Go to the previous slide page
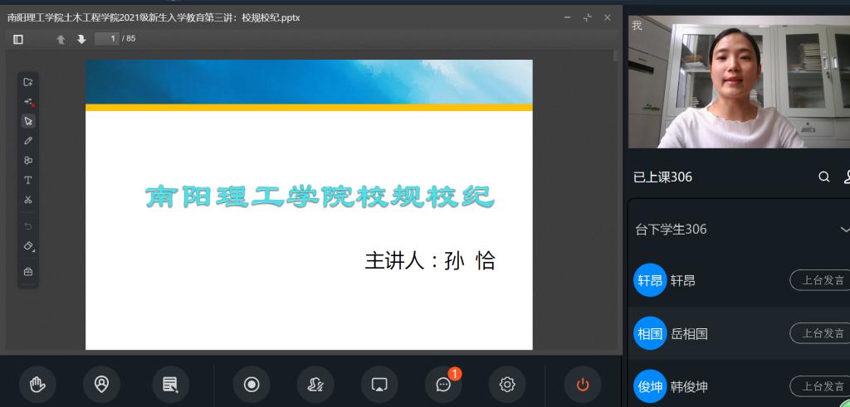The width and height of the screenshot is (850, 407). [61, 39]
